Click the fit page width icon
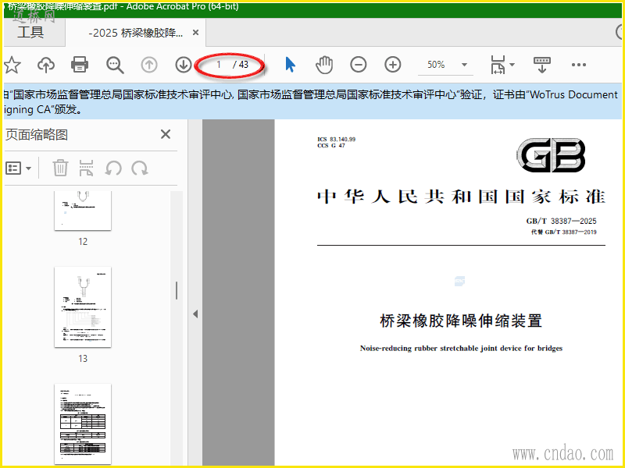Image resolution: width=625 pixels, height=468 pixels. (x=498, y=65)
